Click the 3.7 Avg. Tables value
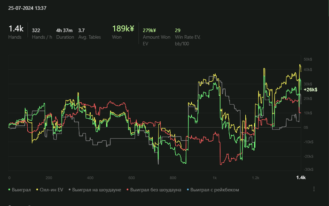 pos(81,31)
